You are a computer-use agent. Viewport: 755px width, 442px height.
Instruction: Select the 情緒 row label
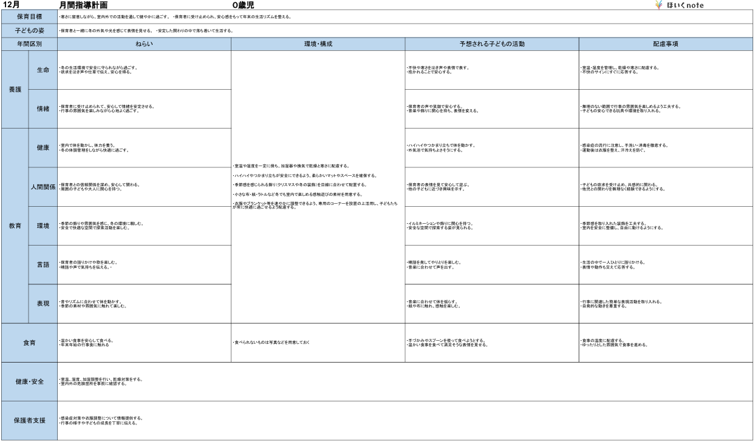pyautogui.click(x=43, y=109)
